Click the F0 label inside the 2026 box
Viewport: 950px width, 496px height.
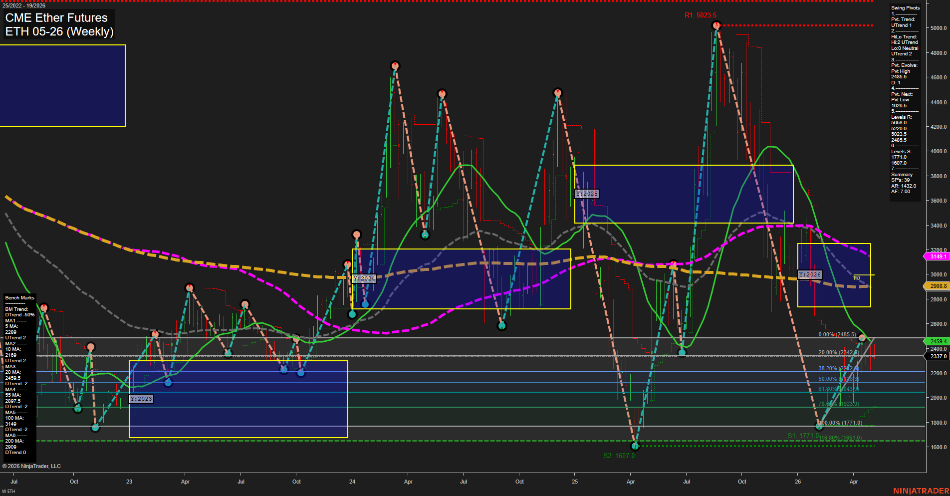857,278
